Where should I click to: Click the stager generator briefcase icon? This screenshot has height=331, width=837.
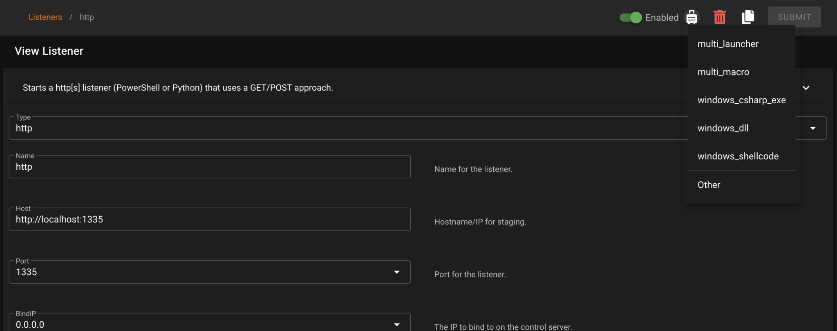tap(692, 17)
